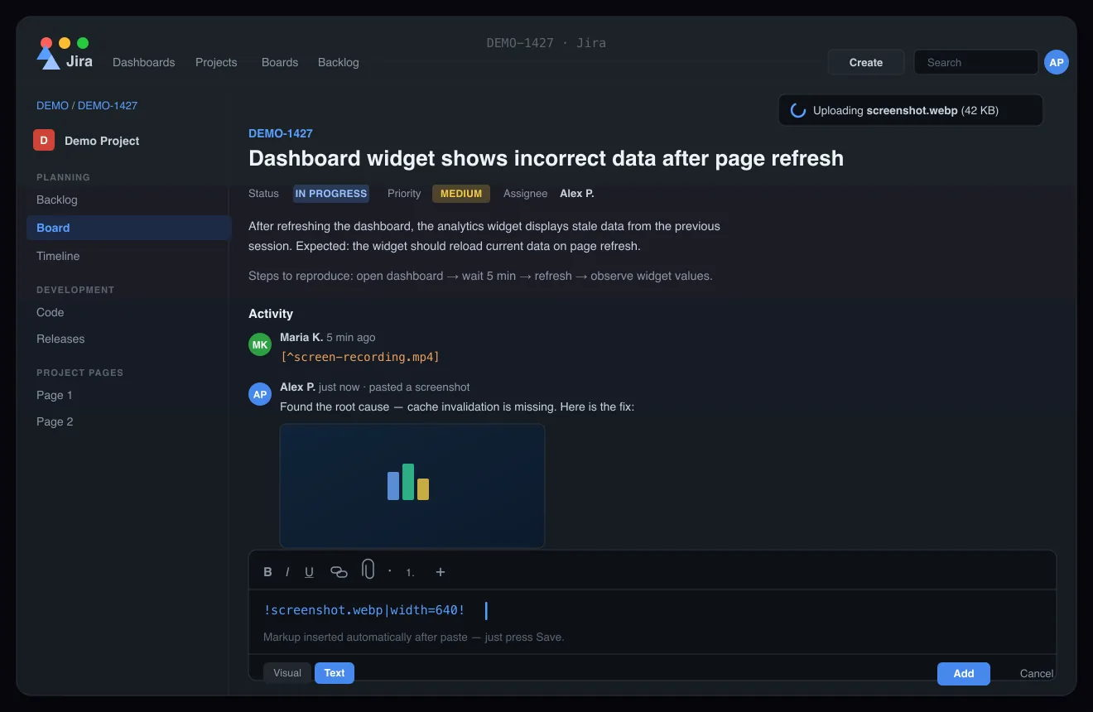
Task: Open Timeline in the sidebar
Action: 58,256
